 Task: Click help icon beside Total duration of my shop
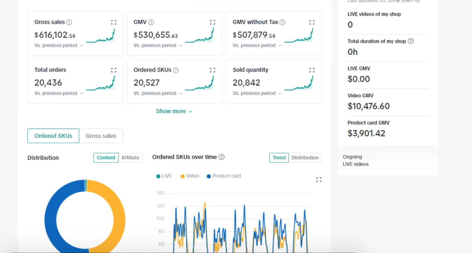pos(411,41)
